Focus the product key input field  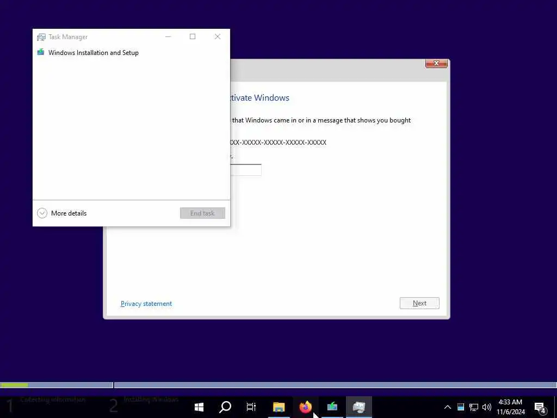point(246,170)
